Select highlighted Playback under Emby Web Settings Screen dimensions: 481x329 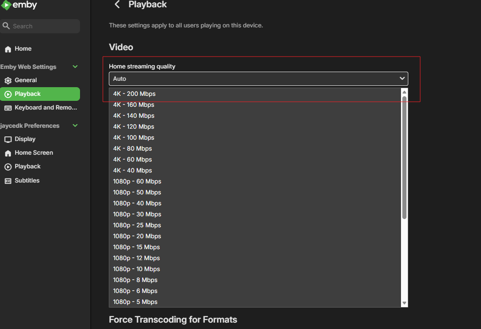pyautogui.click(x=40, y=94)
